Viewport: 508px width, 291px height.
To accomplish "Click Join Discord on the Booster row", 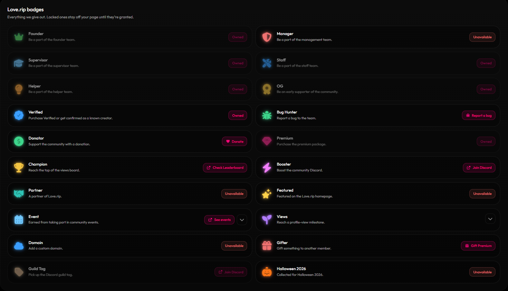I will [x=479, y=168].
